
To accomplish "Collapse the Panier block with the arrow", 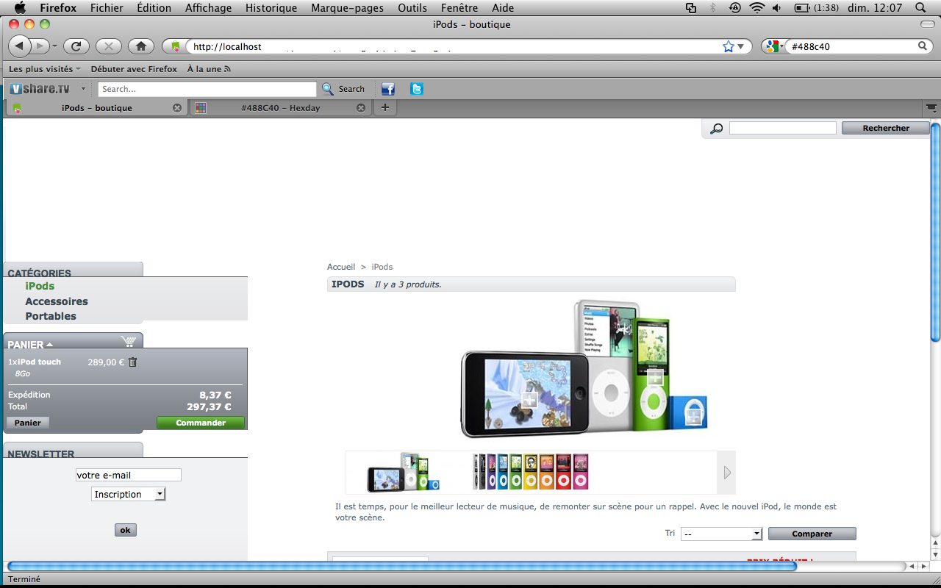I will pos(49,345).
